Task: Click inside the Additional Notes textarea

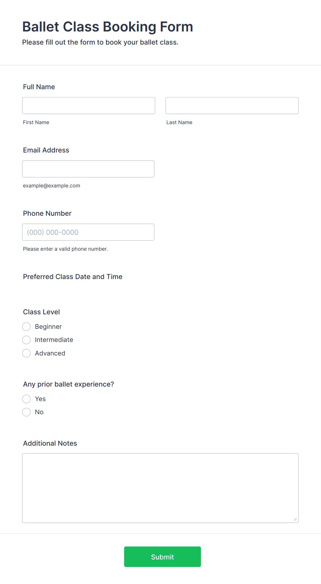Action: [160, 488]
